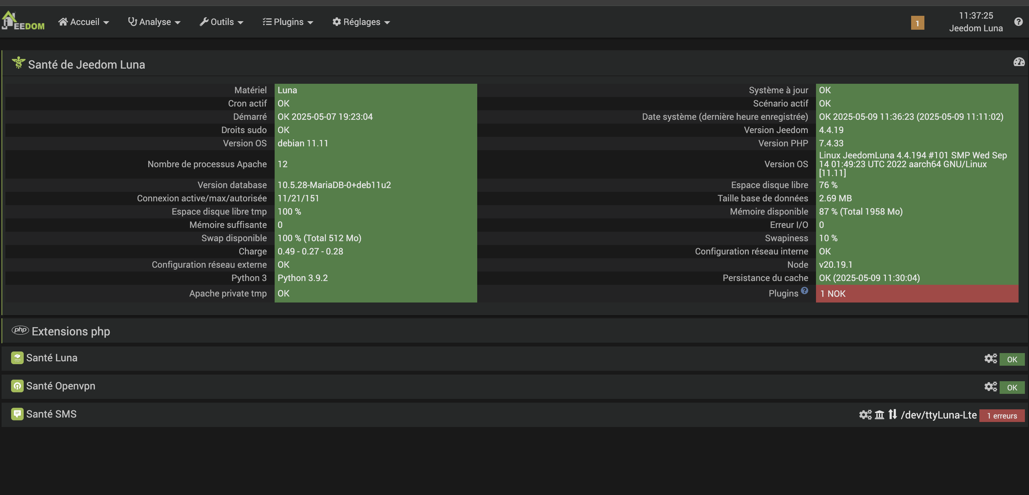Click the Santé de Jeedom Luna title
The width and height of the screenshot is (1029, 495).
pyautogui.click(x=86, y=64)
